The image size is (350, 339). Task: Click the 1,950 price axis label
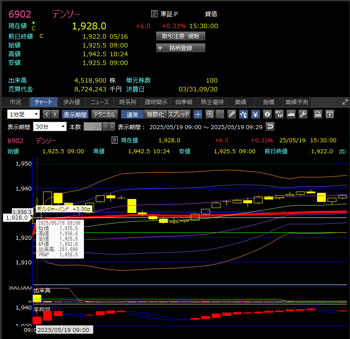click(x=23, y=164)
